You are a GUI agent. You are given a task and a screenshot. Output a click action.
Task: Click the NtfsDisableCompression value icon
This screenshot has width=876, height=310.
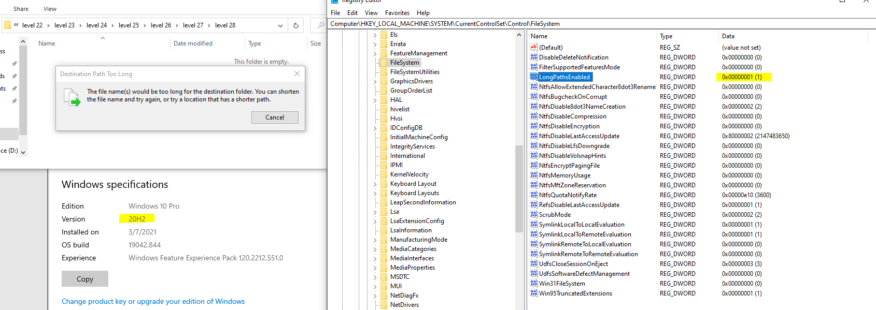click(x=533, y=116)
